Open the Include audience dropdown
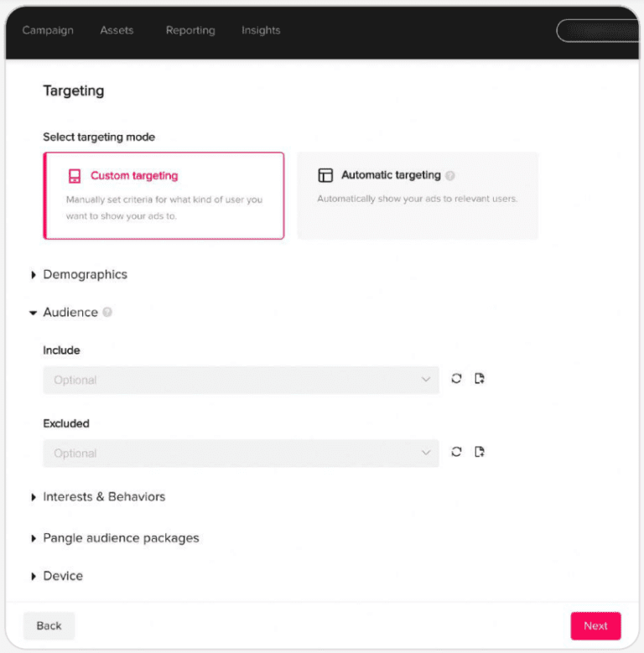Image resolution: width=644 pixels, height=653 pixels. click(x=241, y=380)
